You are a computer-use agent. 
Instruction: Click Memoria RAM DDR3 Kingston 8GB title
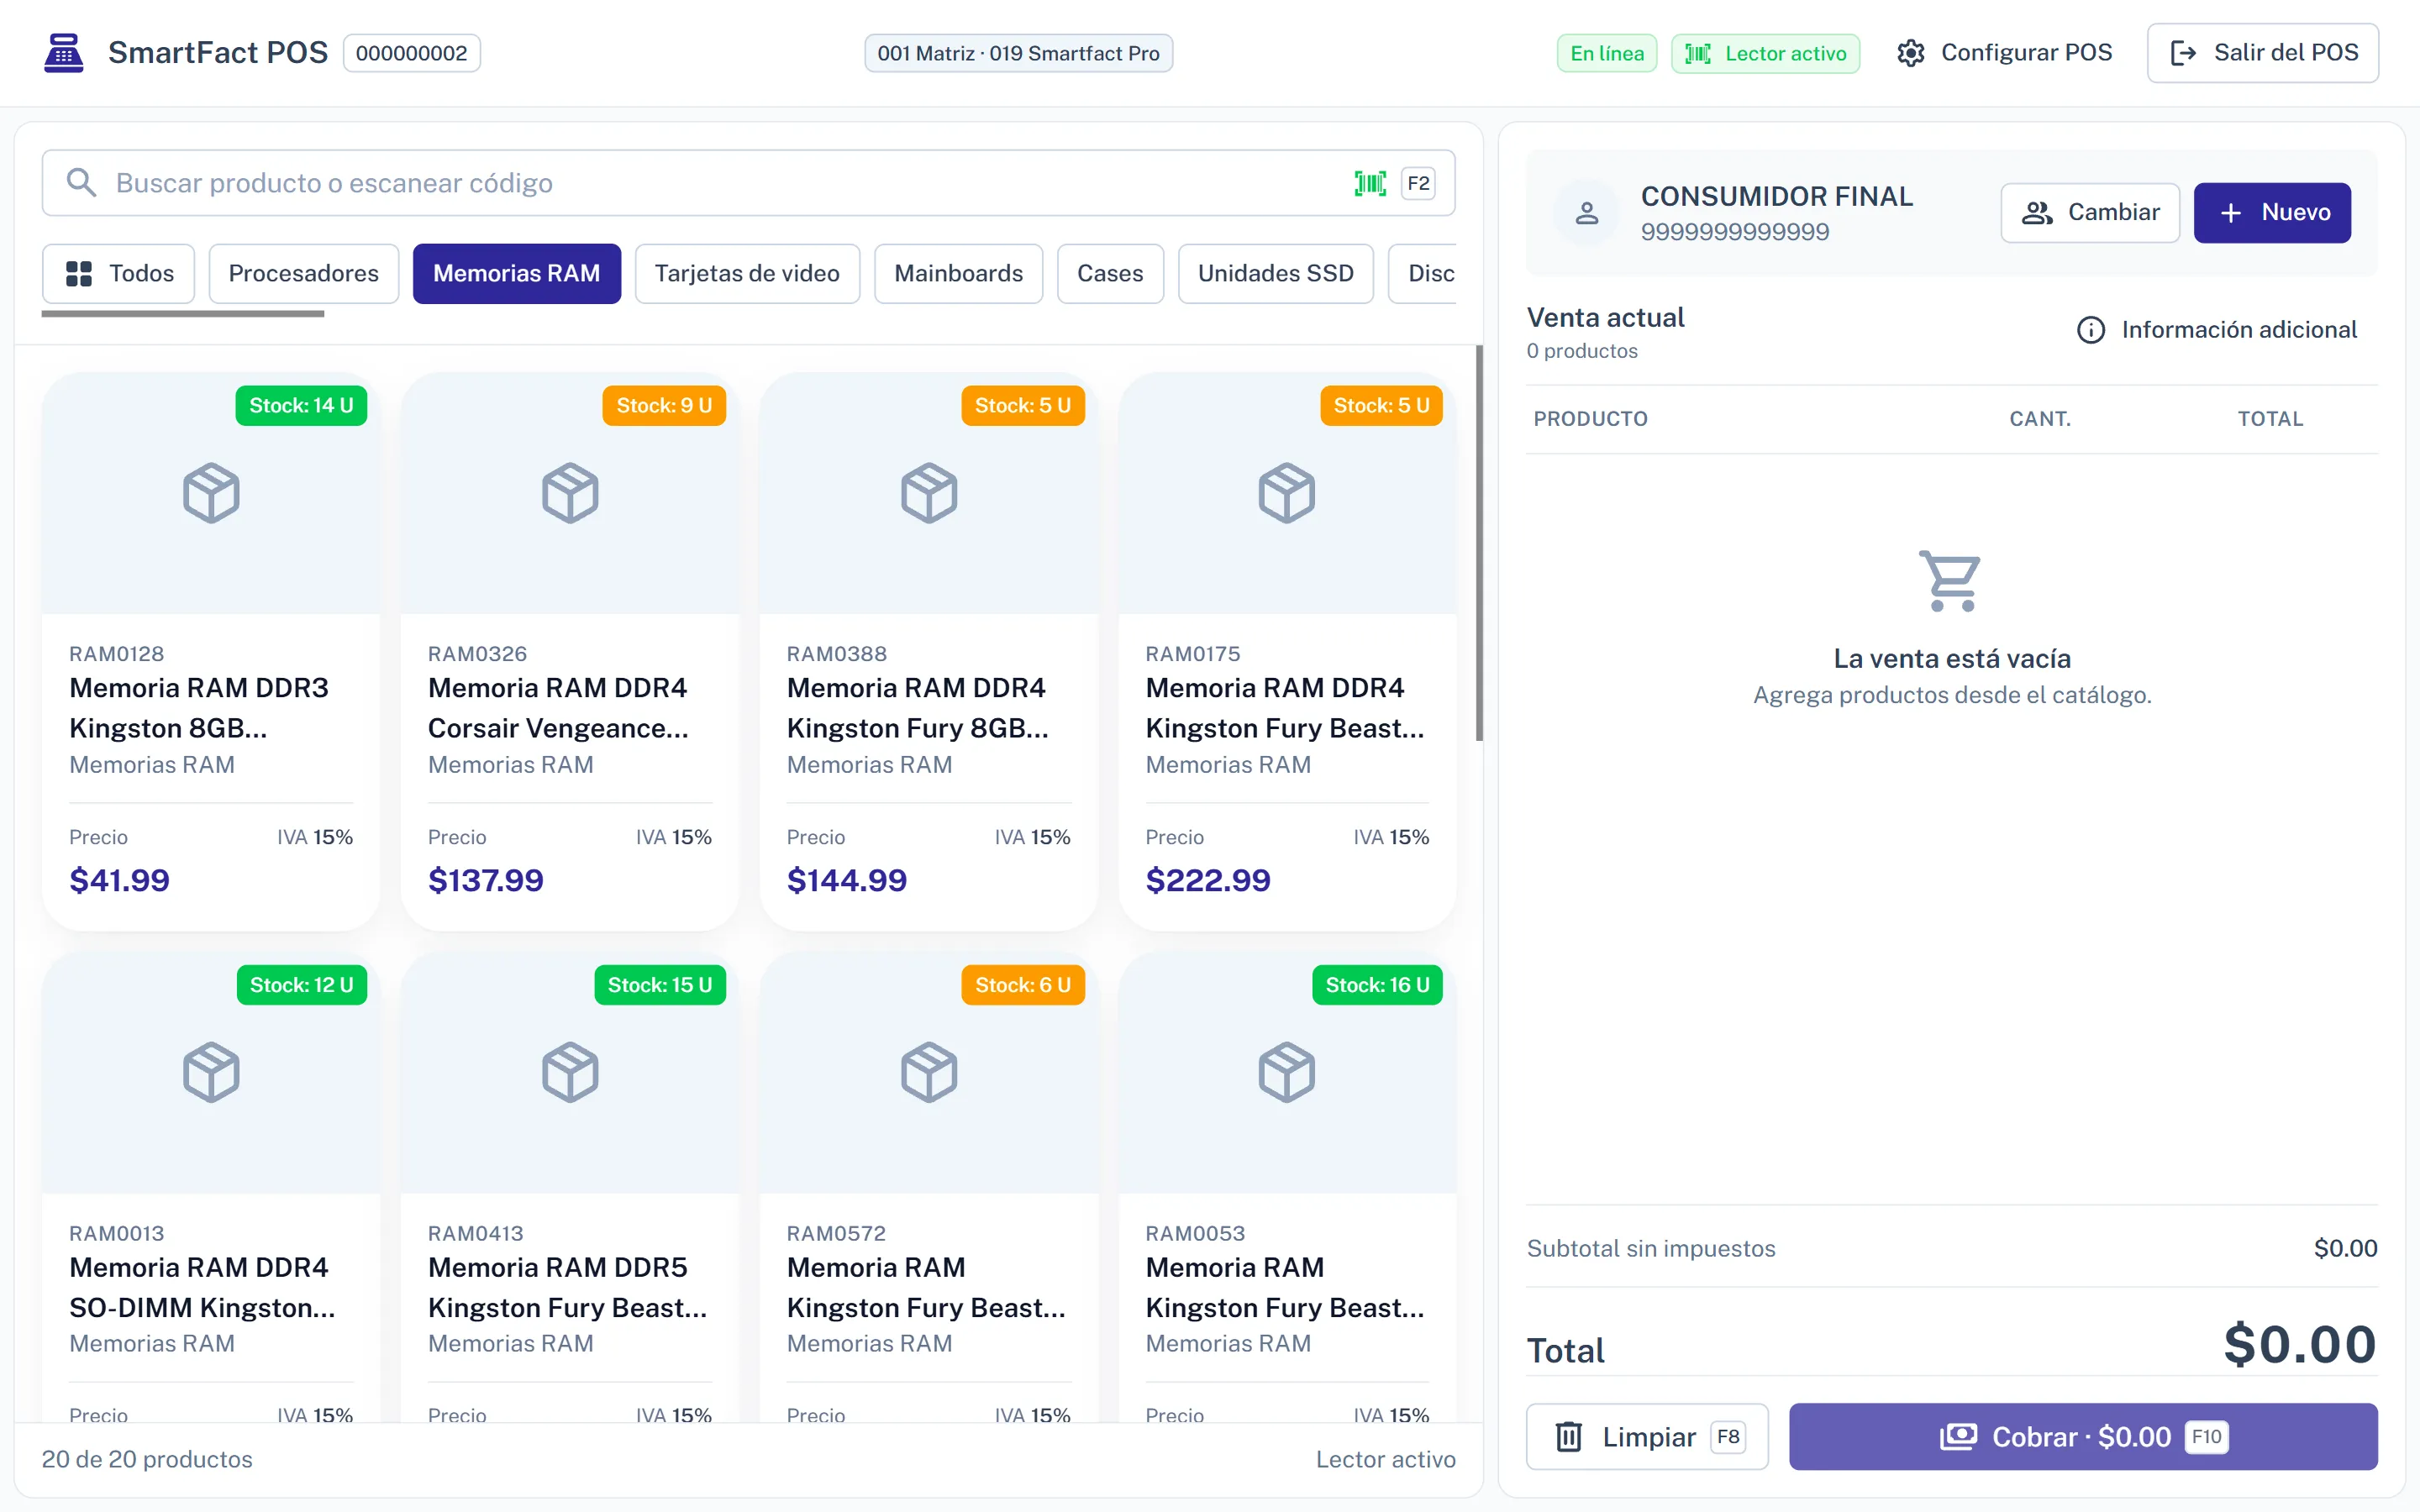click(199, 708)
